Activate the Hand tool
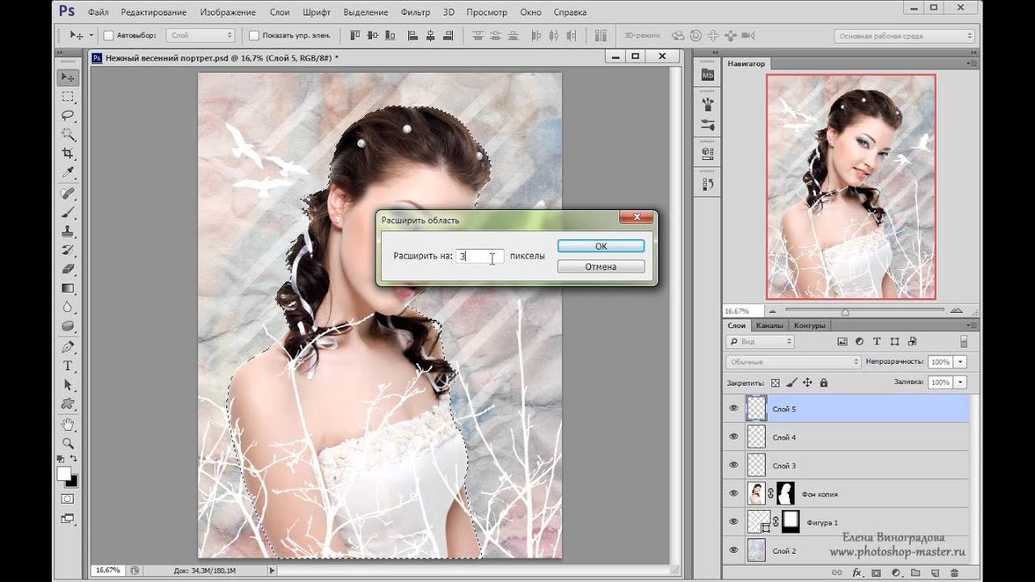This screenshot has width=1035, height=582. click(x=68, y=424)
